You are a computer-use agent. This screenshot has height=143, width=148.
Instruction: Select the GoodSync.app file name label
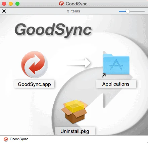(x=34, y=84)
